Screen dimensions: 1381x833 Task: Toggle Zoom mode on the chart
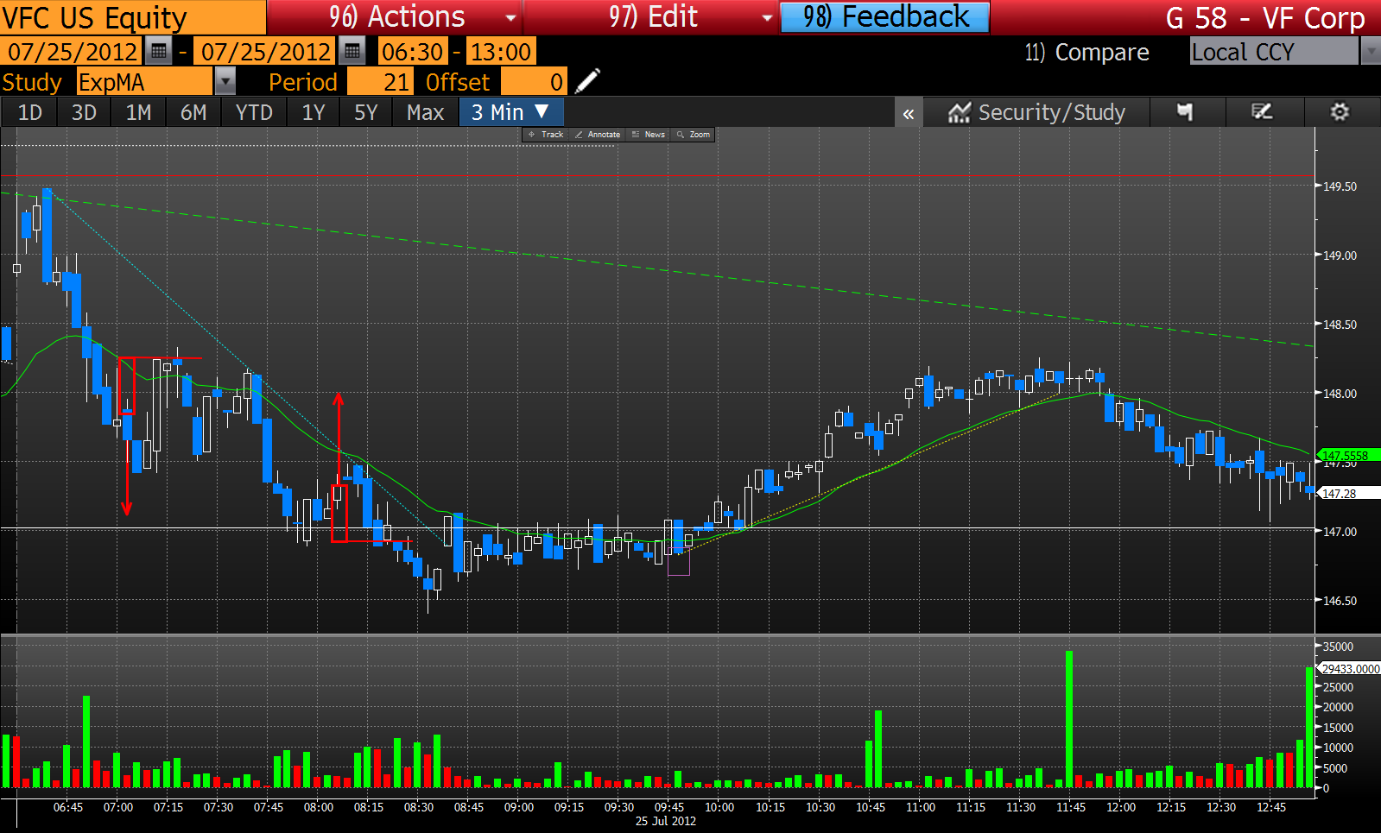tap(694, 135)
